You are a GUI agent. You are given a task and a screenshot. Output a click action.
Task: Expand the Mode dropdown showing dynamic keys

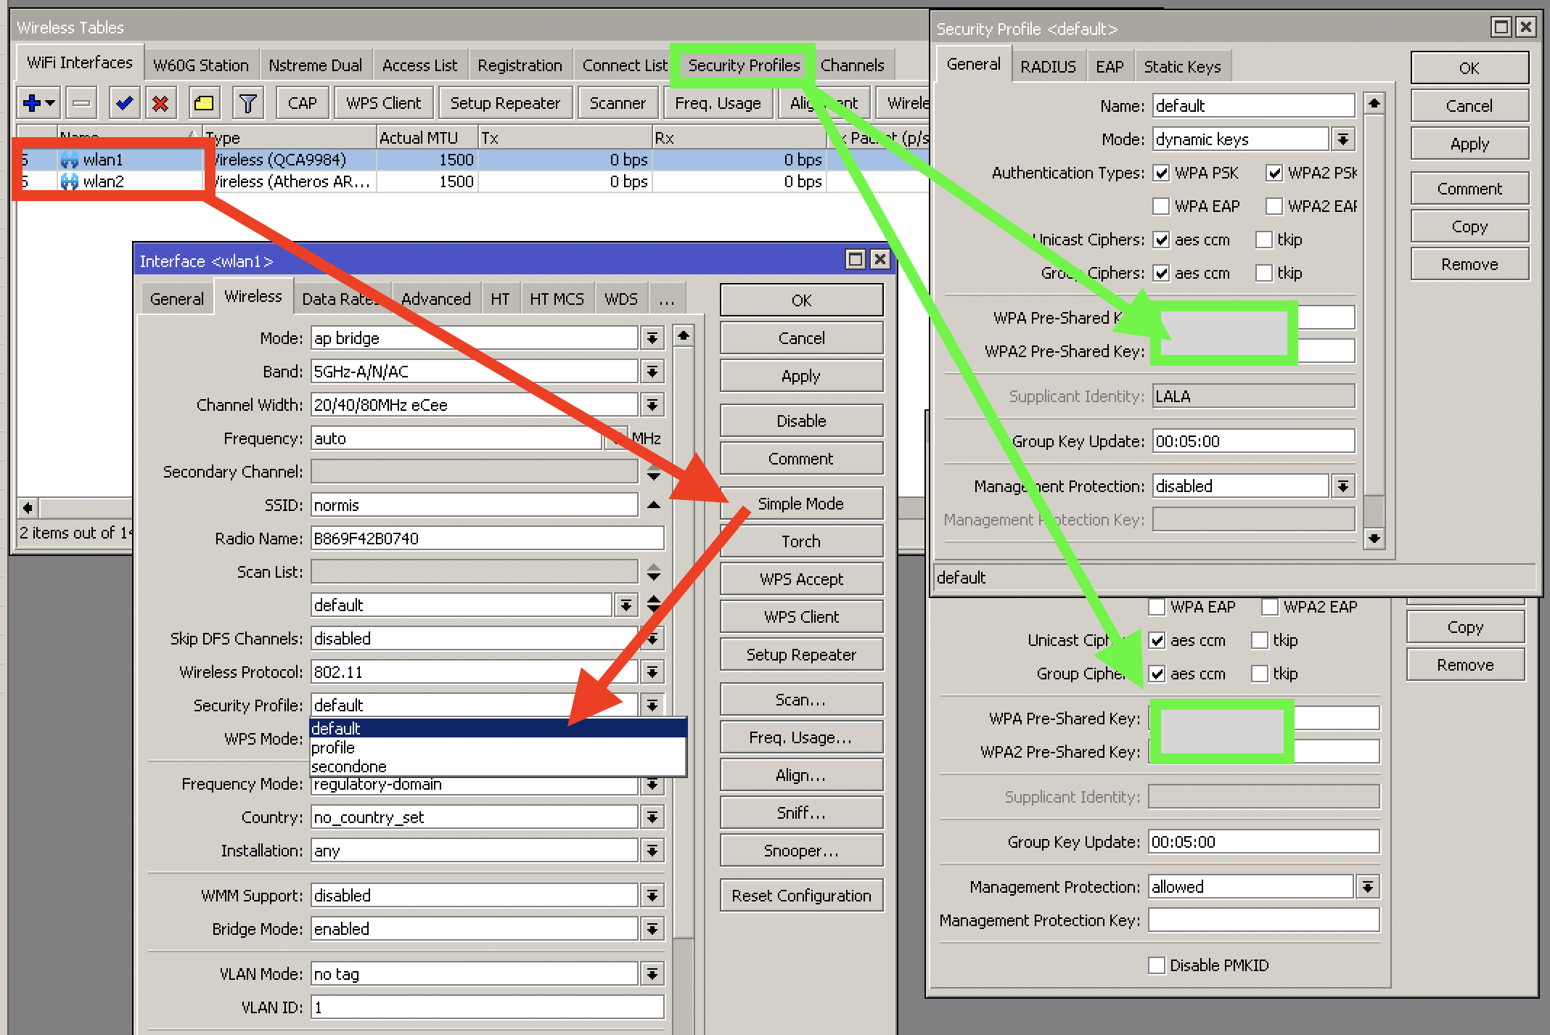tap(1343, 139)
